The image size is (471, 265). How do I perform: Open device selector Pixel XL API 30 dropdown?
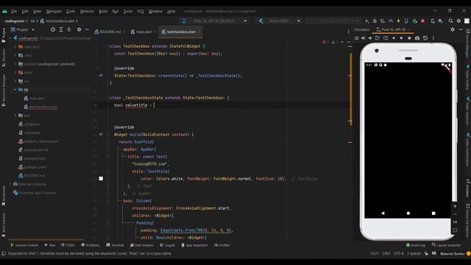(214, 21)
